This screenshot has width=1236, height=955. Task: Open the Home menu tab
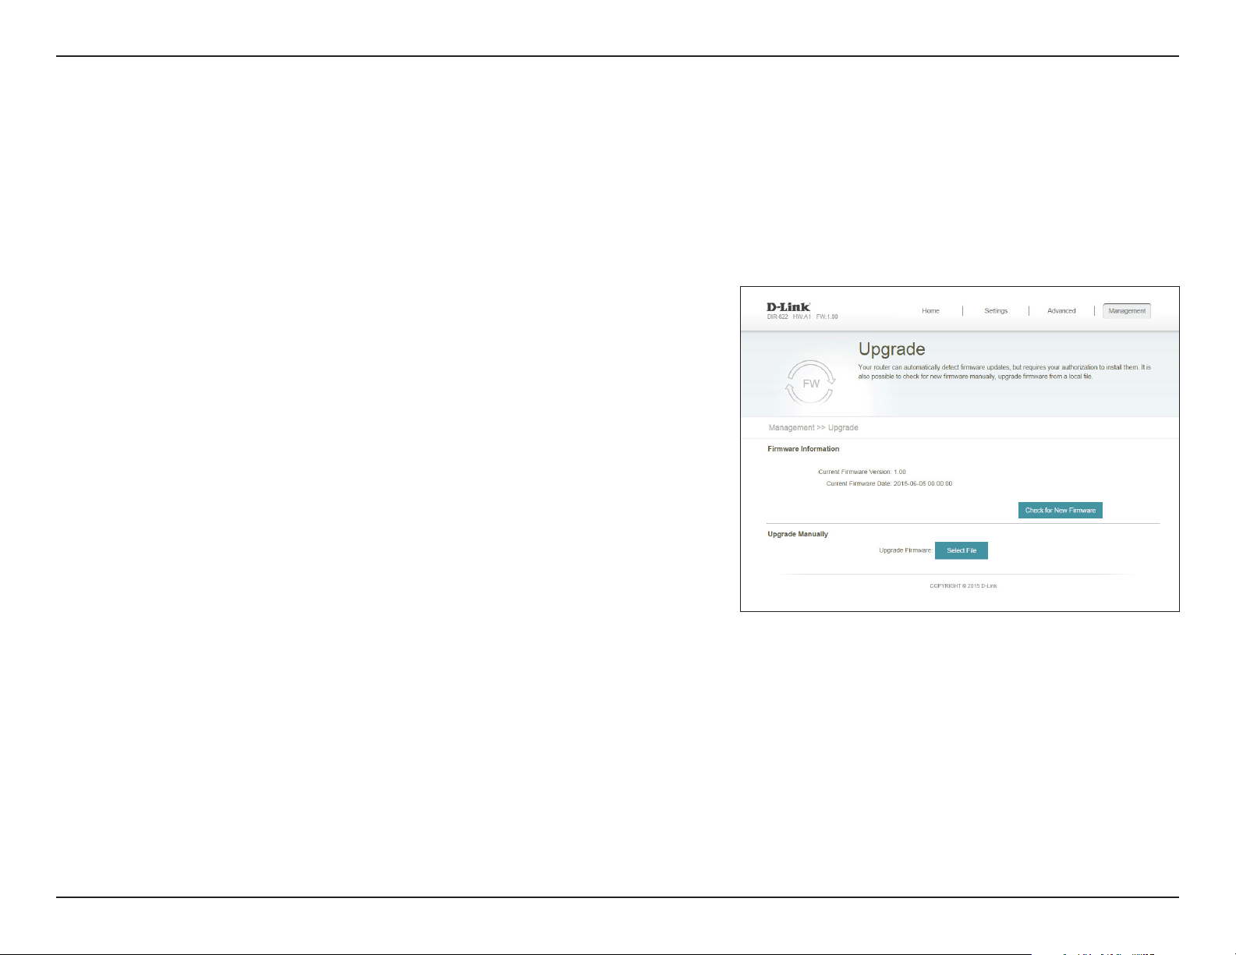(x=930, y=310)
